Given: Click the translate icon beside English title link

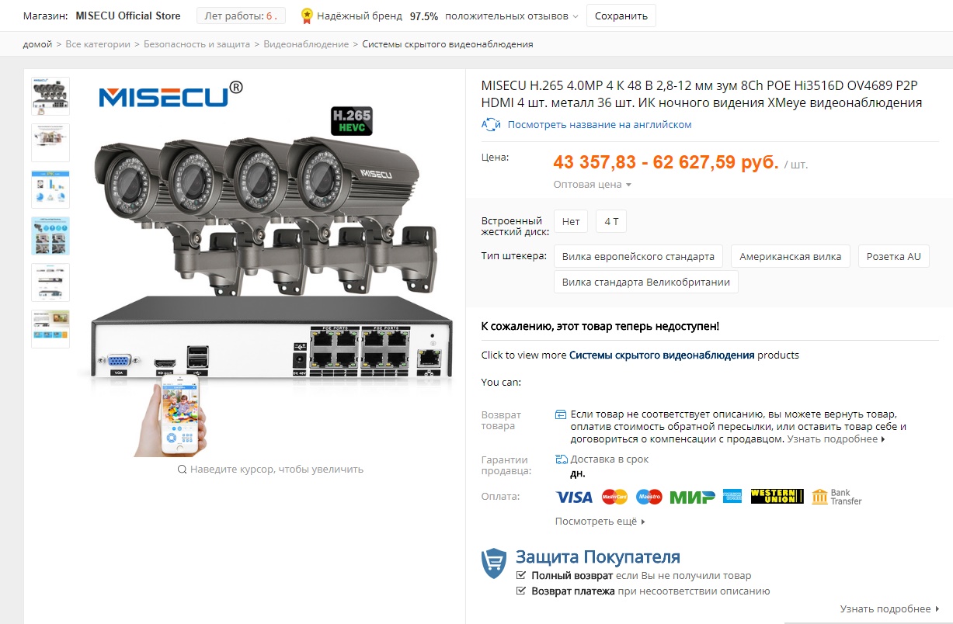Looking at the screenshot, I should click(x=491, y=124).
